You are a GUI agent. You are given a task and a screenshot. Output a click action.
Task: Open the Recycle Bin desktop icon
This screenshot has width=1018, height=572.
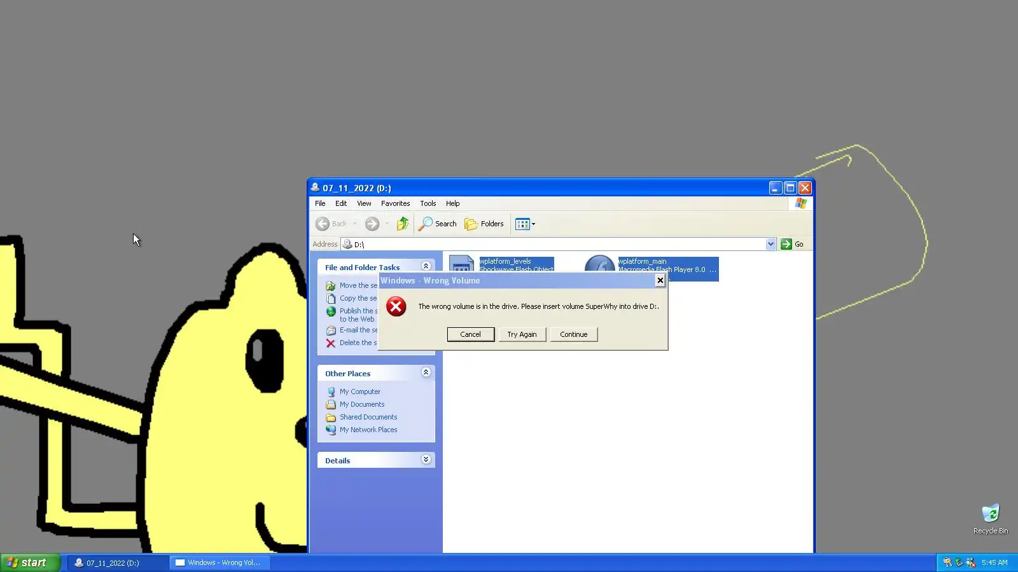[x=991, y=519]
